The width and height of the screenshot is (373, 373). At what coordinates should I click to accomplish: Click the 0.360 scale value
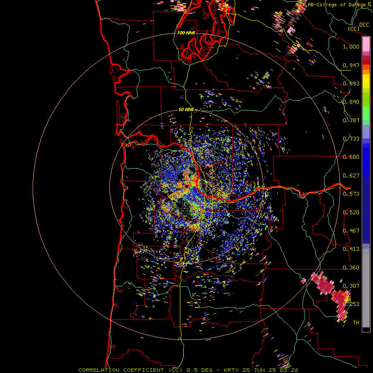[x=351, y=268]
